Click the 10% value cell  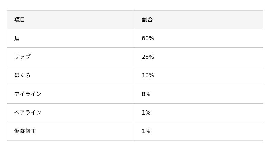[148, 75]
